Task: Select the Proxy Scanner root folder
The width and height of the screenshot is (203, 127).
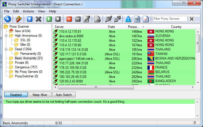Action: click(x=19, y=27)
